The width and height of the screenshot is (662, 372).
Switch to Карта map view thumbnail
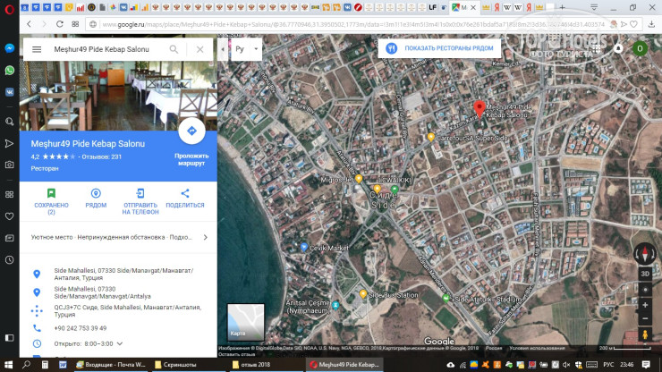pyautogui.click(x=246, y=322)
